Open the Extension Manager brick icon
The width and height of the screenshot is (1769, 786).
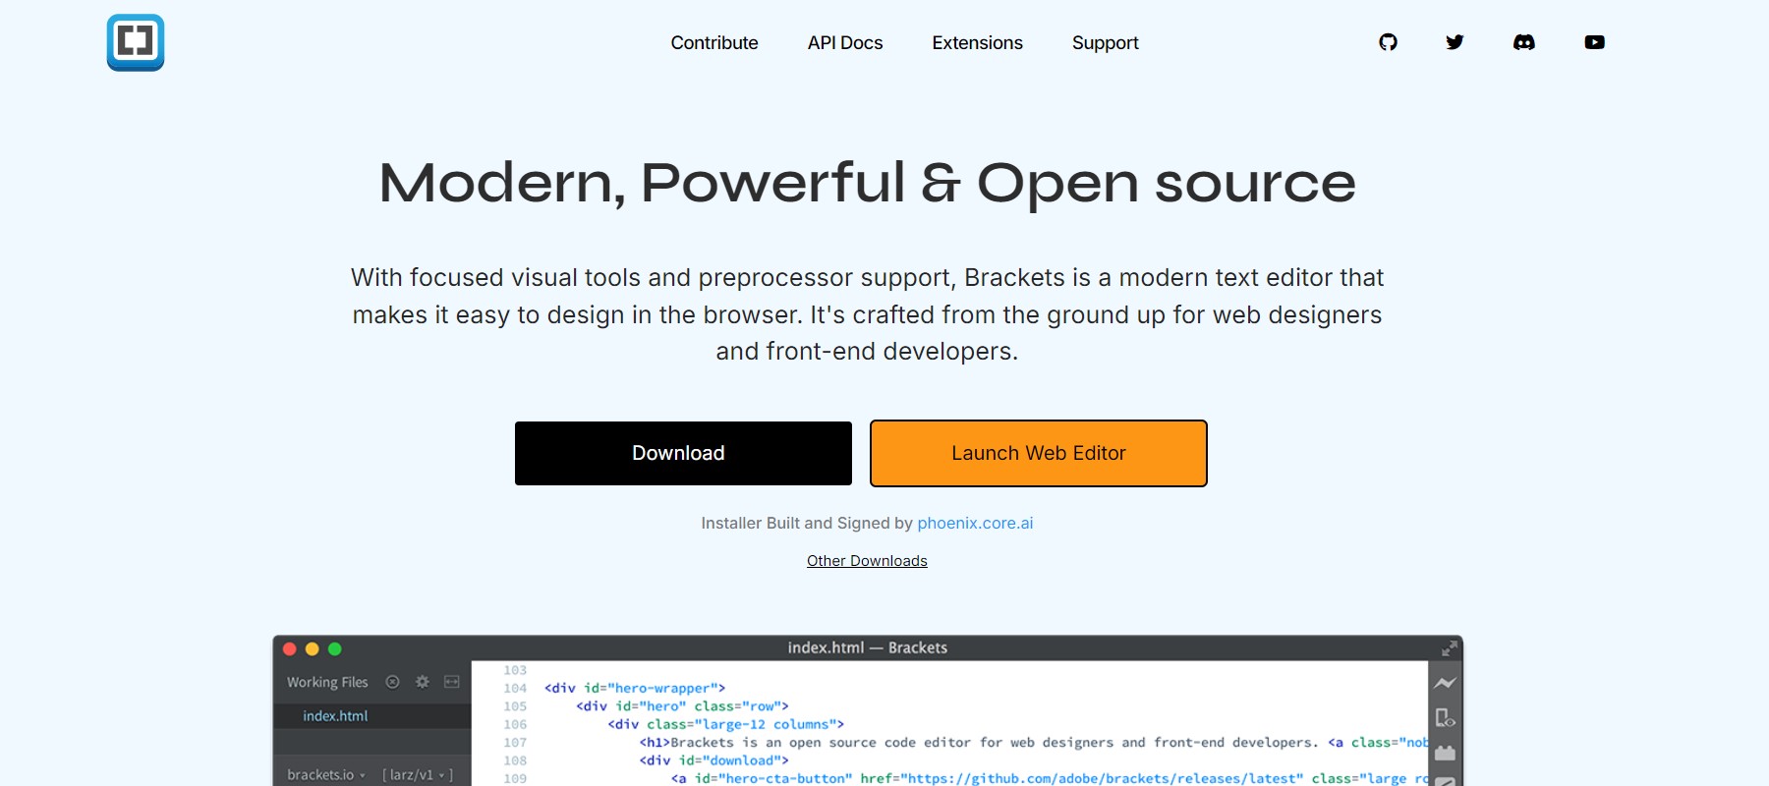pos(1445,753)
